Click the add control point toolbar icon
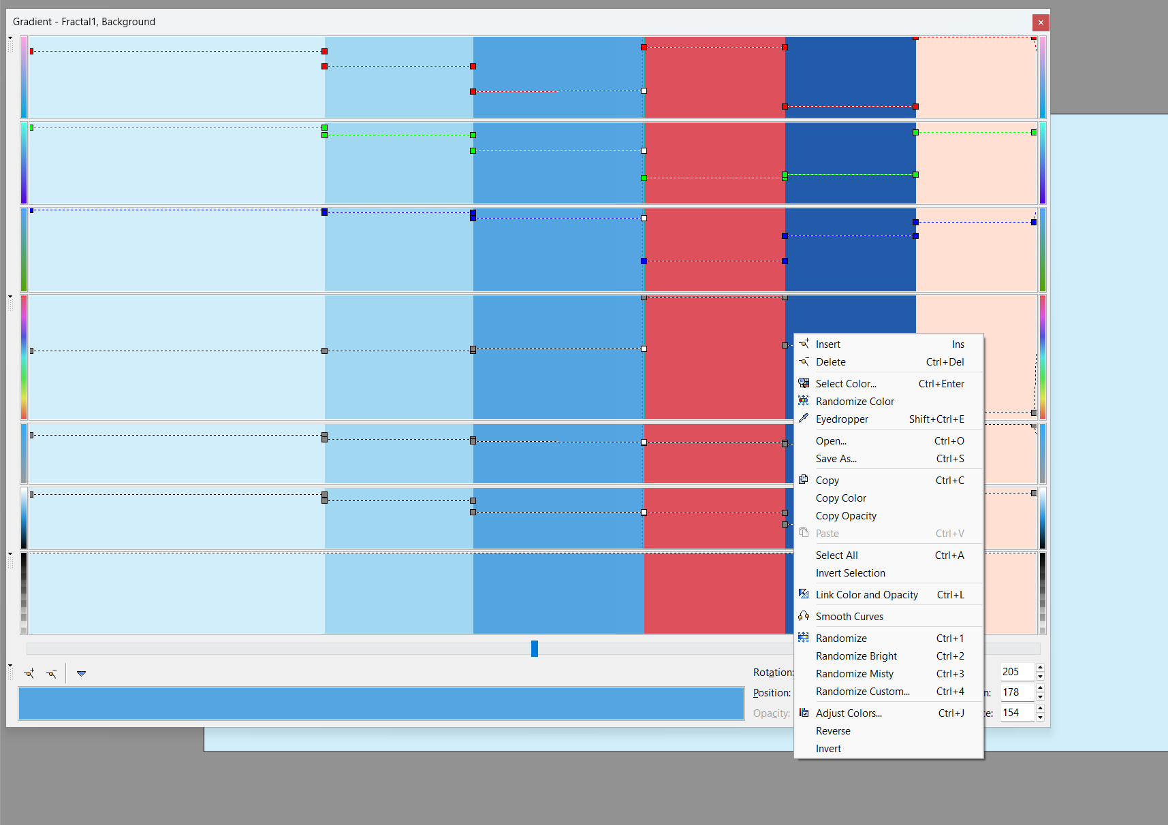 [29, 673]
